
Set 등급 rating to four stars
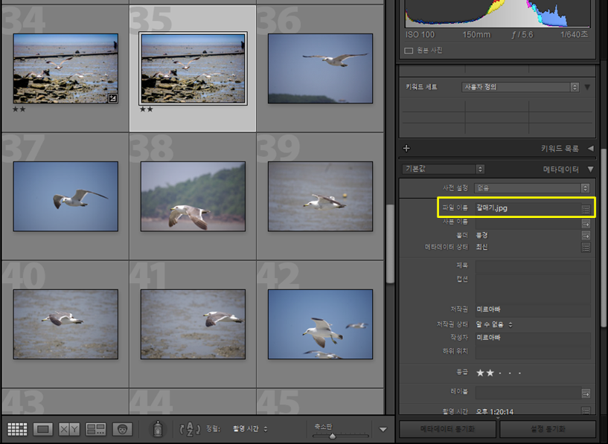510,373
